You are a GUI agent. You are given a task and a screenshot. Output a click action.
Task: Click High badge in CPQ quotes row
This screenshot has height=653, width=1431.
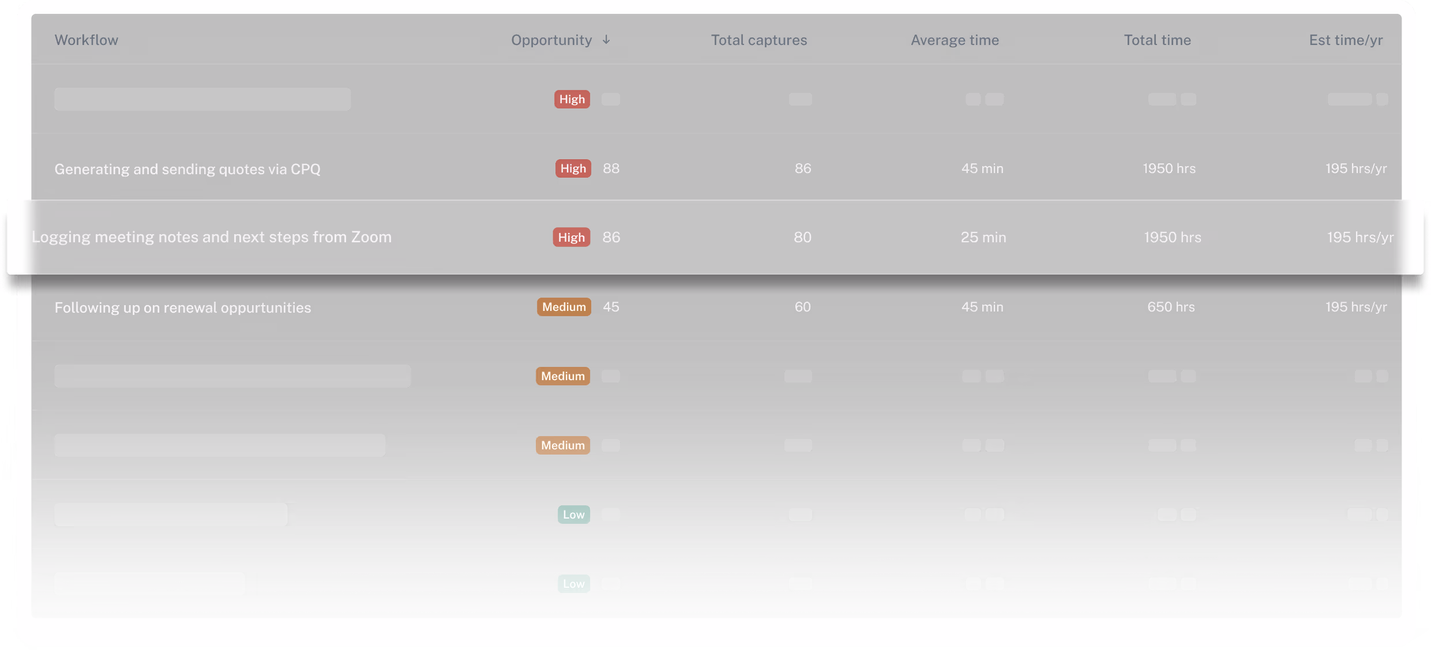(573, 168)
